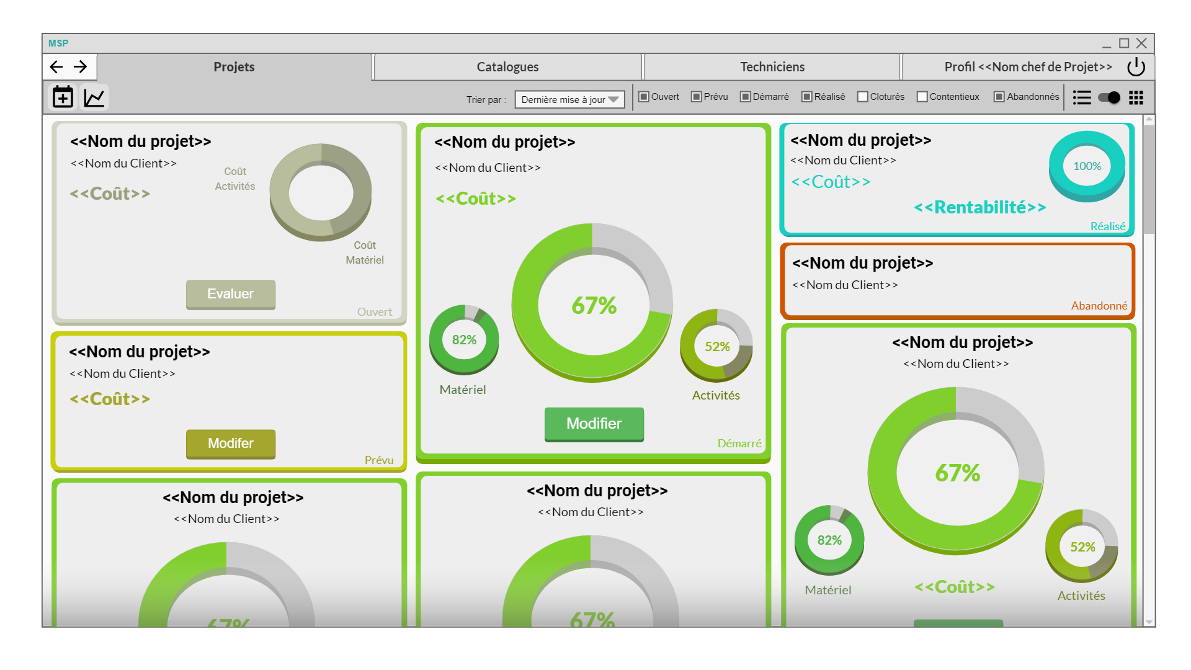Switch to the Techniciens tab
The image size is (1191, 670).
[x=772, y=67]
